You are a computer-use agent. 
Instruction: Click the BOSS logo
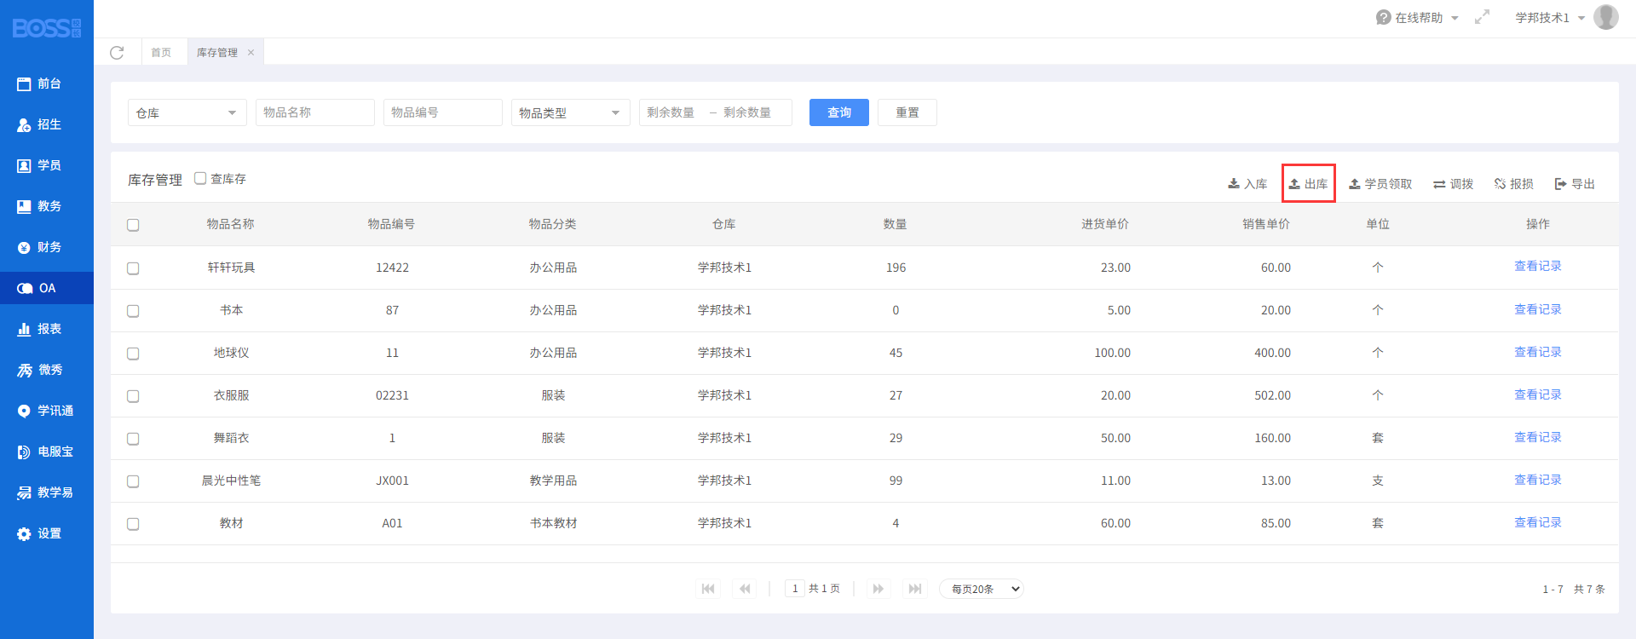[x=47, y=28]
